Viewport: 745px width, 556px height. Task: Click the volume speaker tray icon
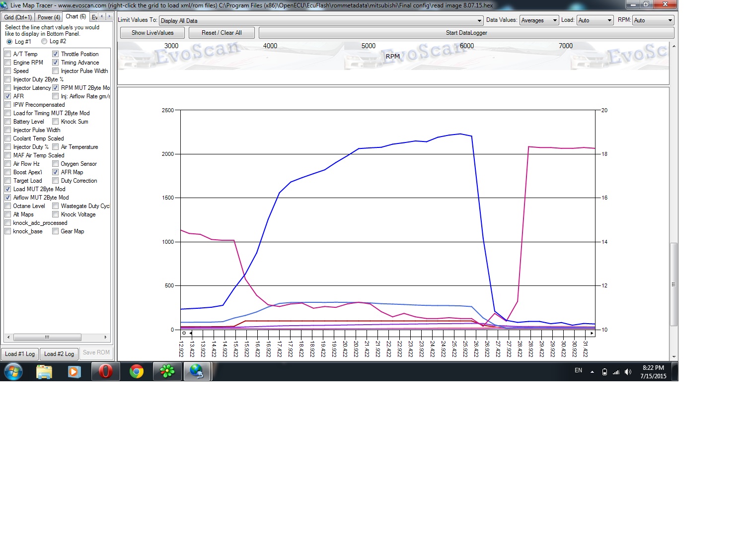(628, 372)
